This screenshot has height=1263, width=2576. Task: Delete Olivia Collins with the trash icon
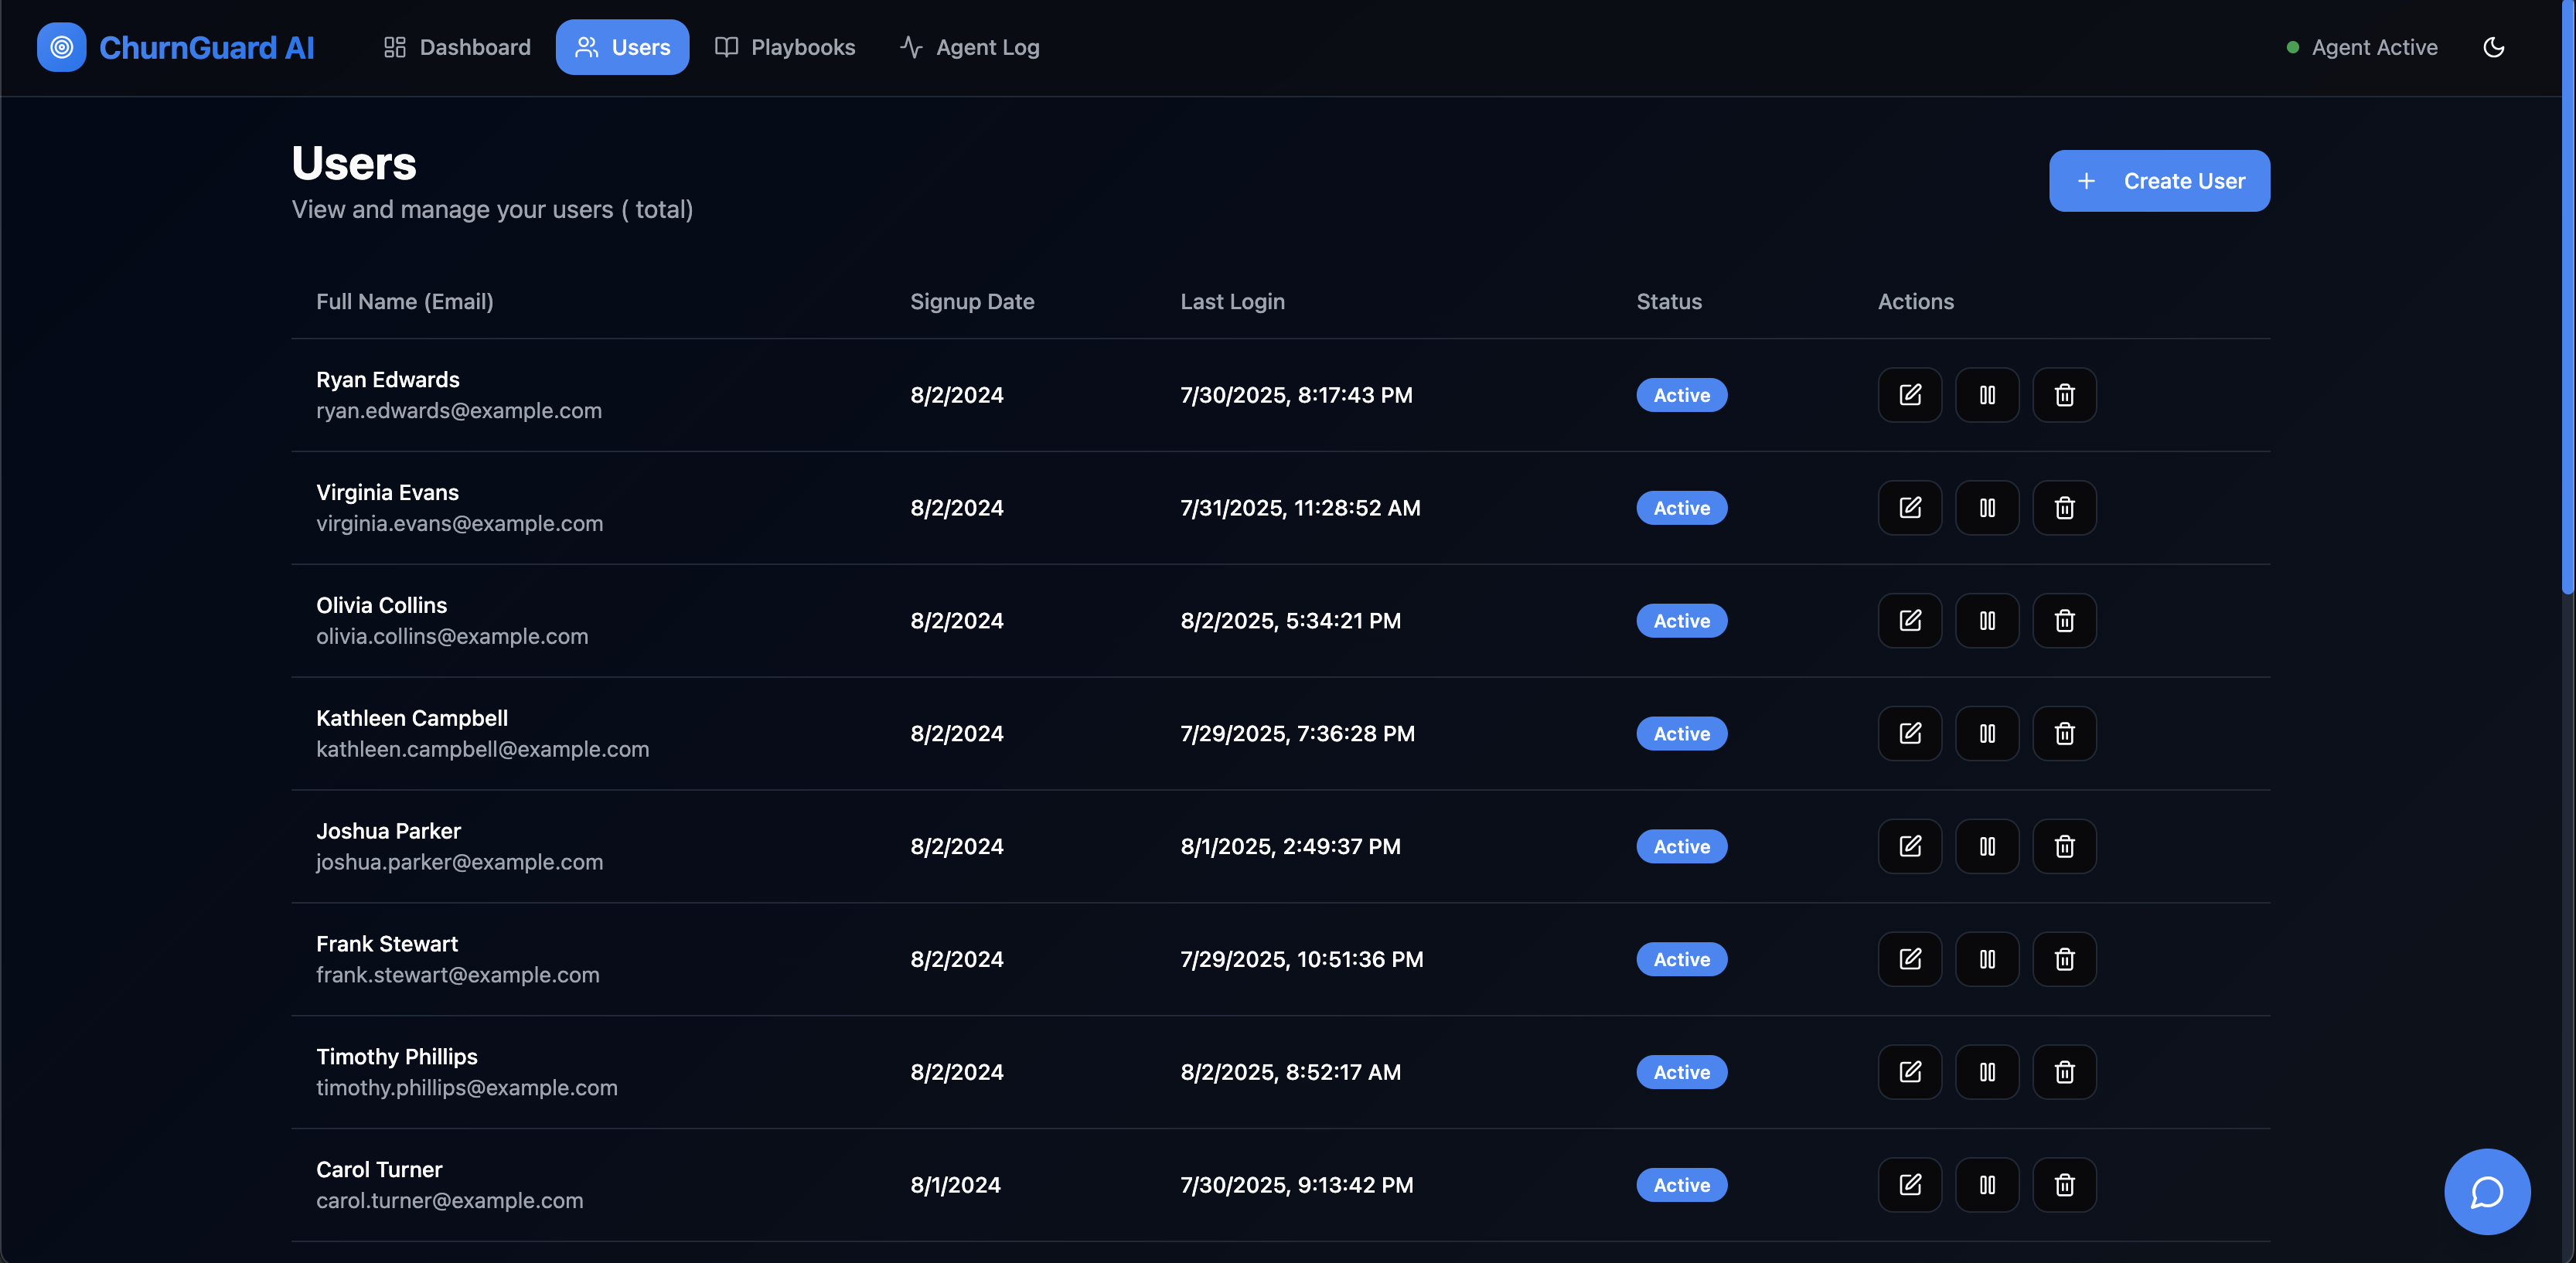click(x=2064, y=621)
